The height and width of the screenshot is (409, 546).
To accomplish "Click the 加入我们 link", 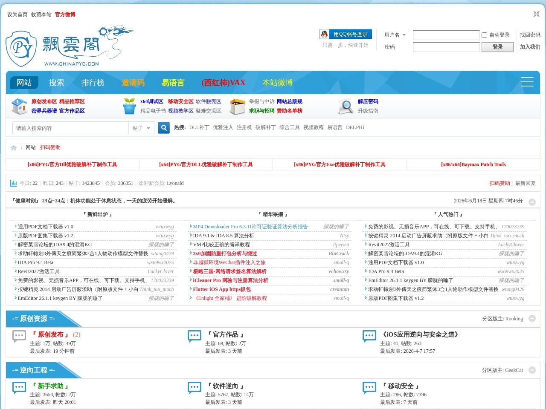I will tap(530, 47).
